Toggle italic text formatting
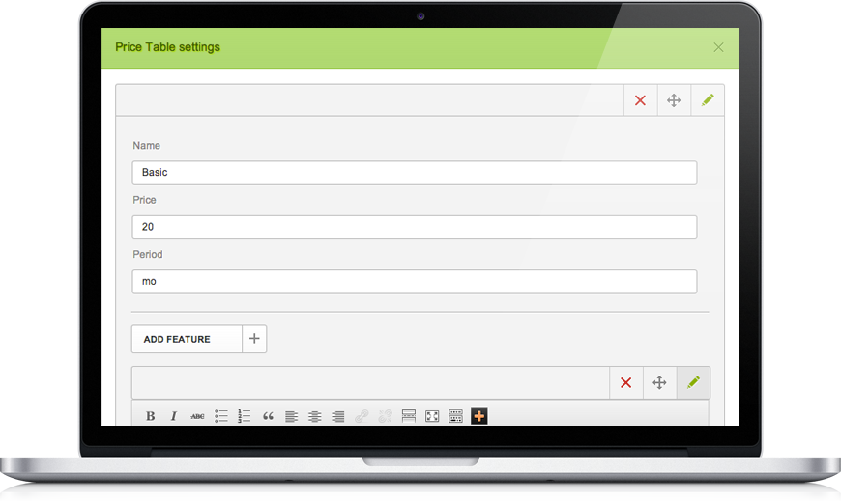 pyautogui.click(x=174, y=416)
